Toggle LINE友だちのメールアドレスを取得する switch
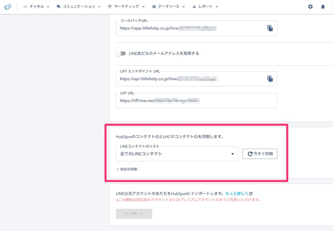 (x=121, y=53)
